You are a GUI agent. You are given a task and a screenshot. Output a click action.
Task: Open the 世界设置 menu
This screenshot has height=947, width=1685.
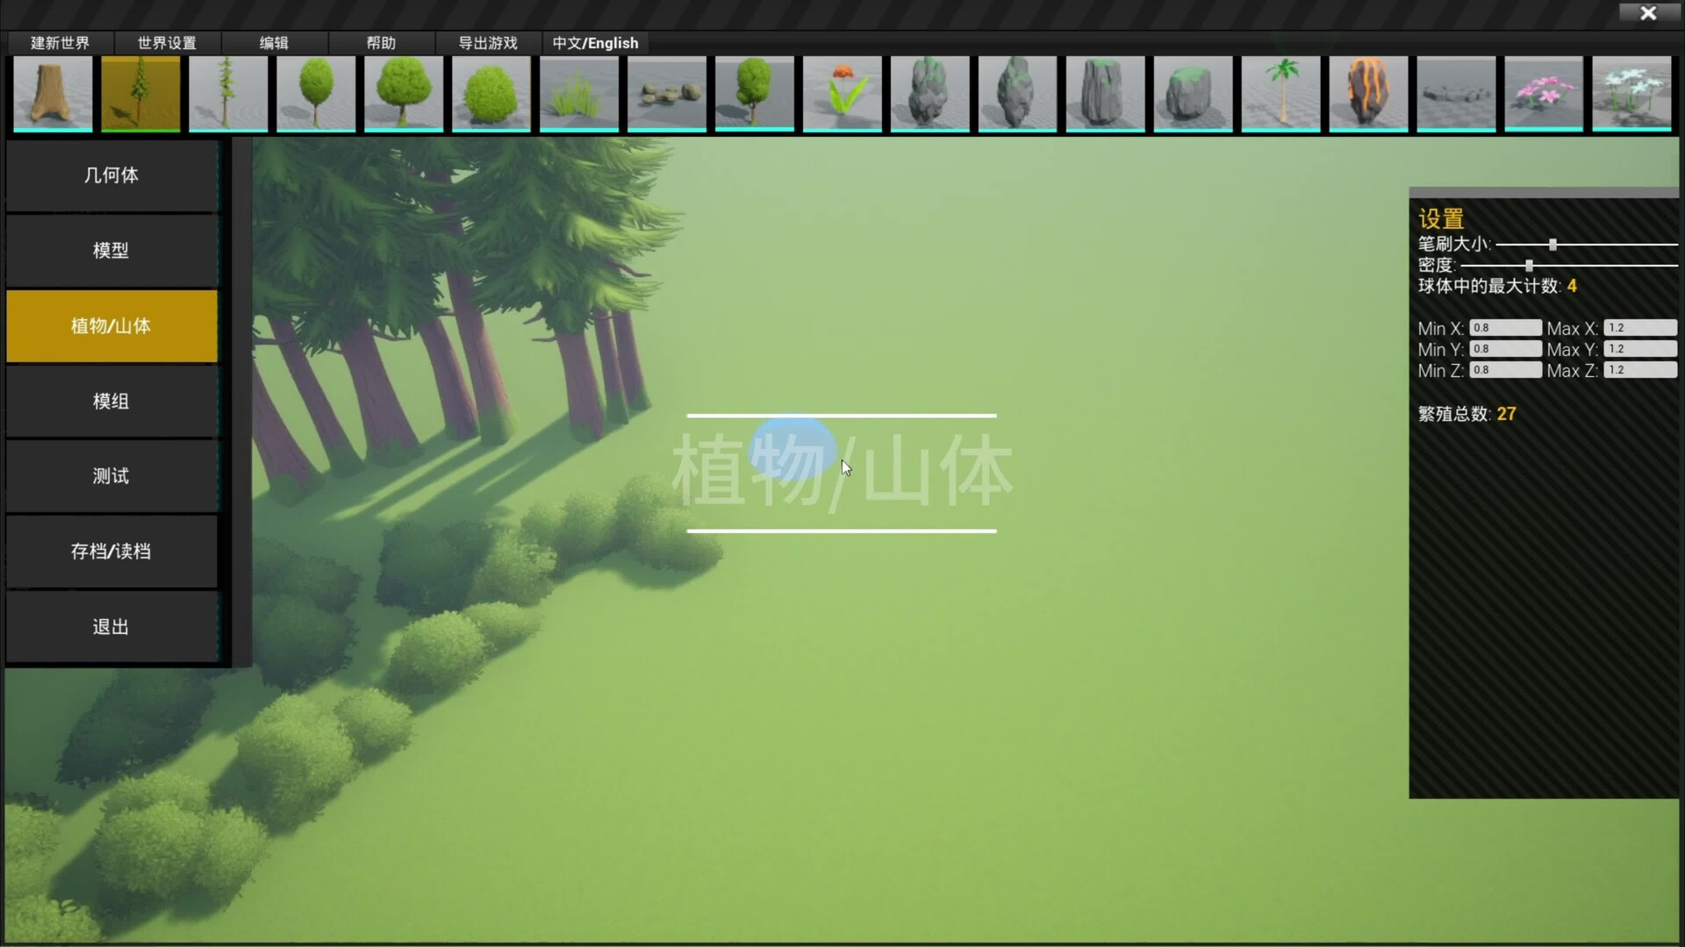(167, 43)
